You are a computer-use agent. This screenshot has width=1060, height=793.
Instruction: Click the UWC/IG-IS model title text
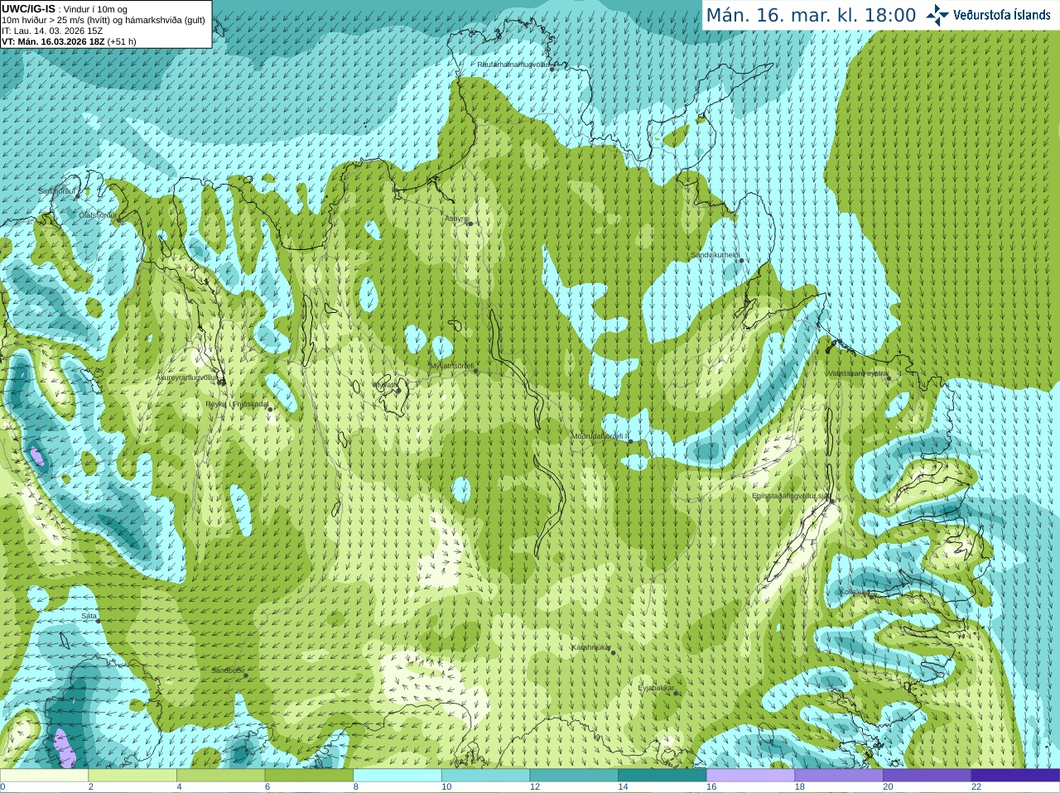point(29,9)
